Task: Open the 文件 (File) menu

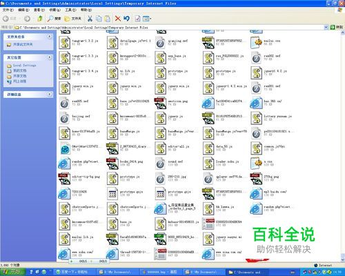Action: click(8, 10)
